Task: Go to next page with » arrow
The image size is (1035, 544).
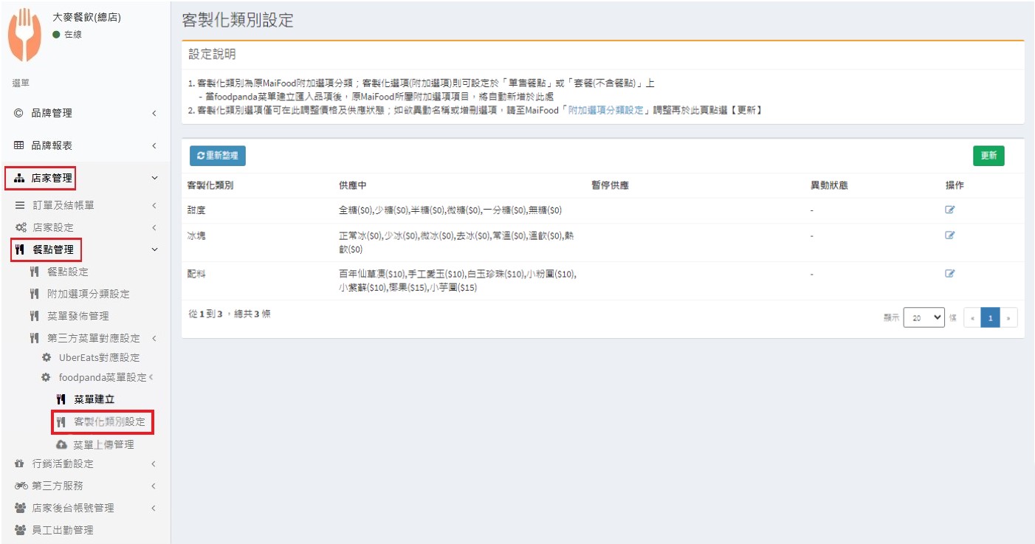Action: pyautogui.click(x=1008, y=318)
